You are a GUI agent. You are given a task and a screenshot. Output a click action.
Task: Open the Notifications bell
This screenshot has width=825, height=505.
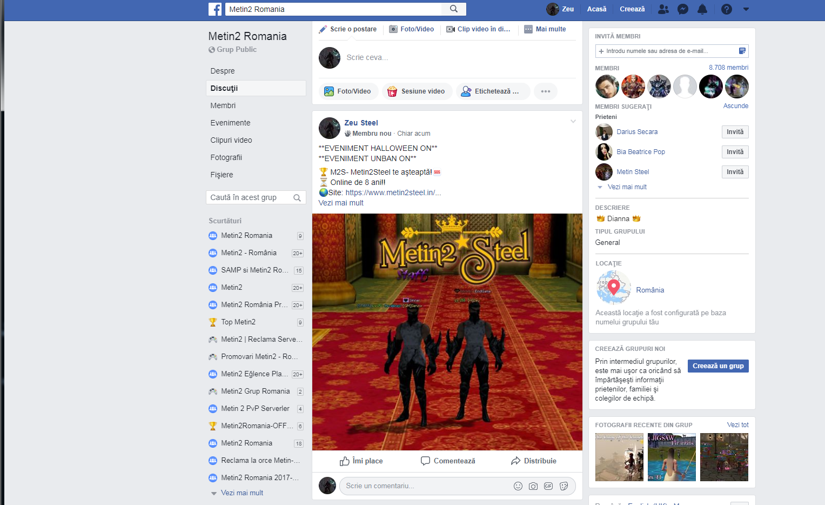702,9
